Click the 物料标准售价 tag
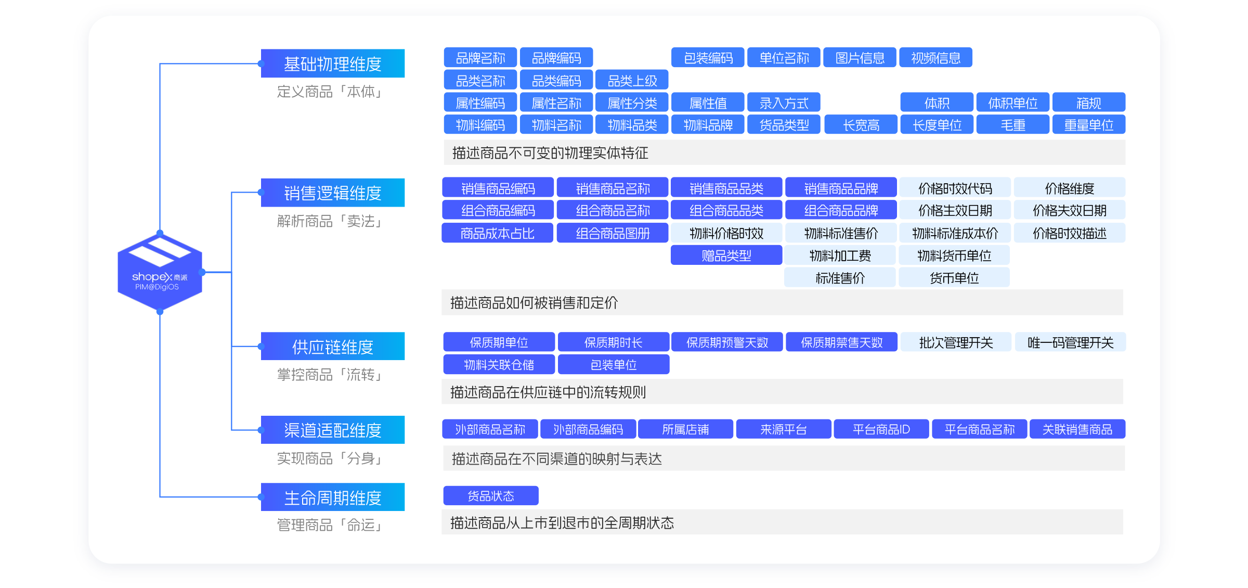The image size is (1248, 588). 841,233
